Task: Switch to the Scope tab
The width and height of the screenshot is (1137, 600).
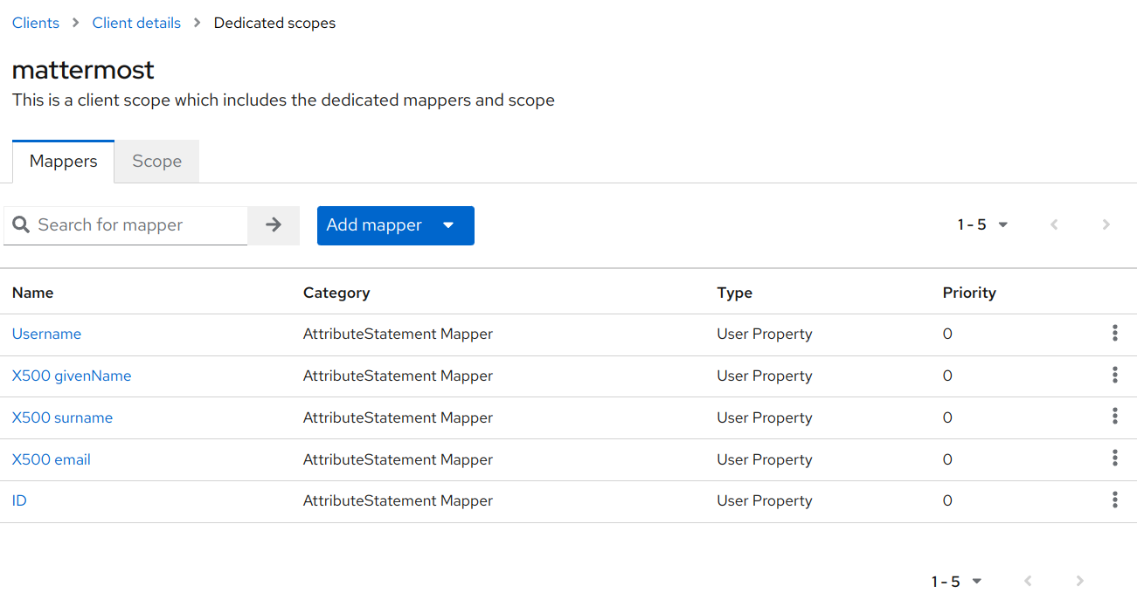Action: coord(156,161)
